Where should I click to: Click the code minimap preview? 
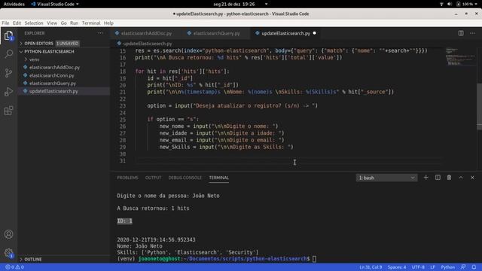pos(461,57)
